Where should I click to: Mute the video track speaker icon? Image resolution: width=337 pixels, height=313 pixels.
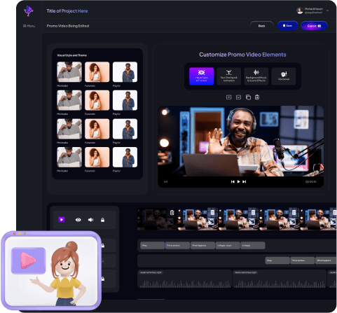click(x=90, y=220)
